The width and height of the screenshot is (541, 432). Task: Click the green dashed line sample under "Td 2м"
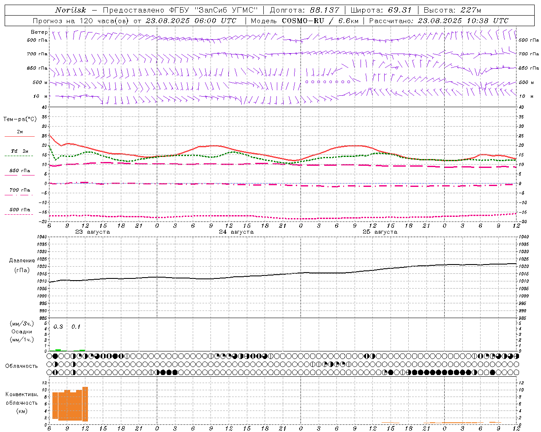pos(19,156)
